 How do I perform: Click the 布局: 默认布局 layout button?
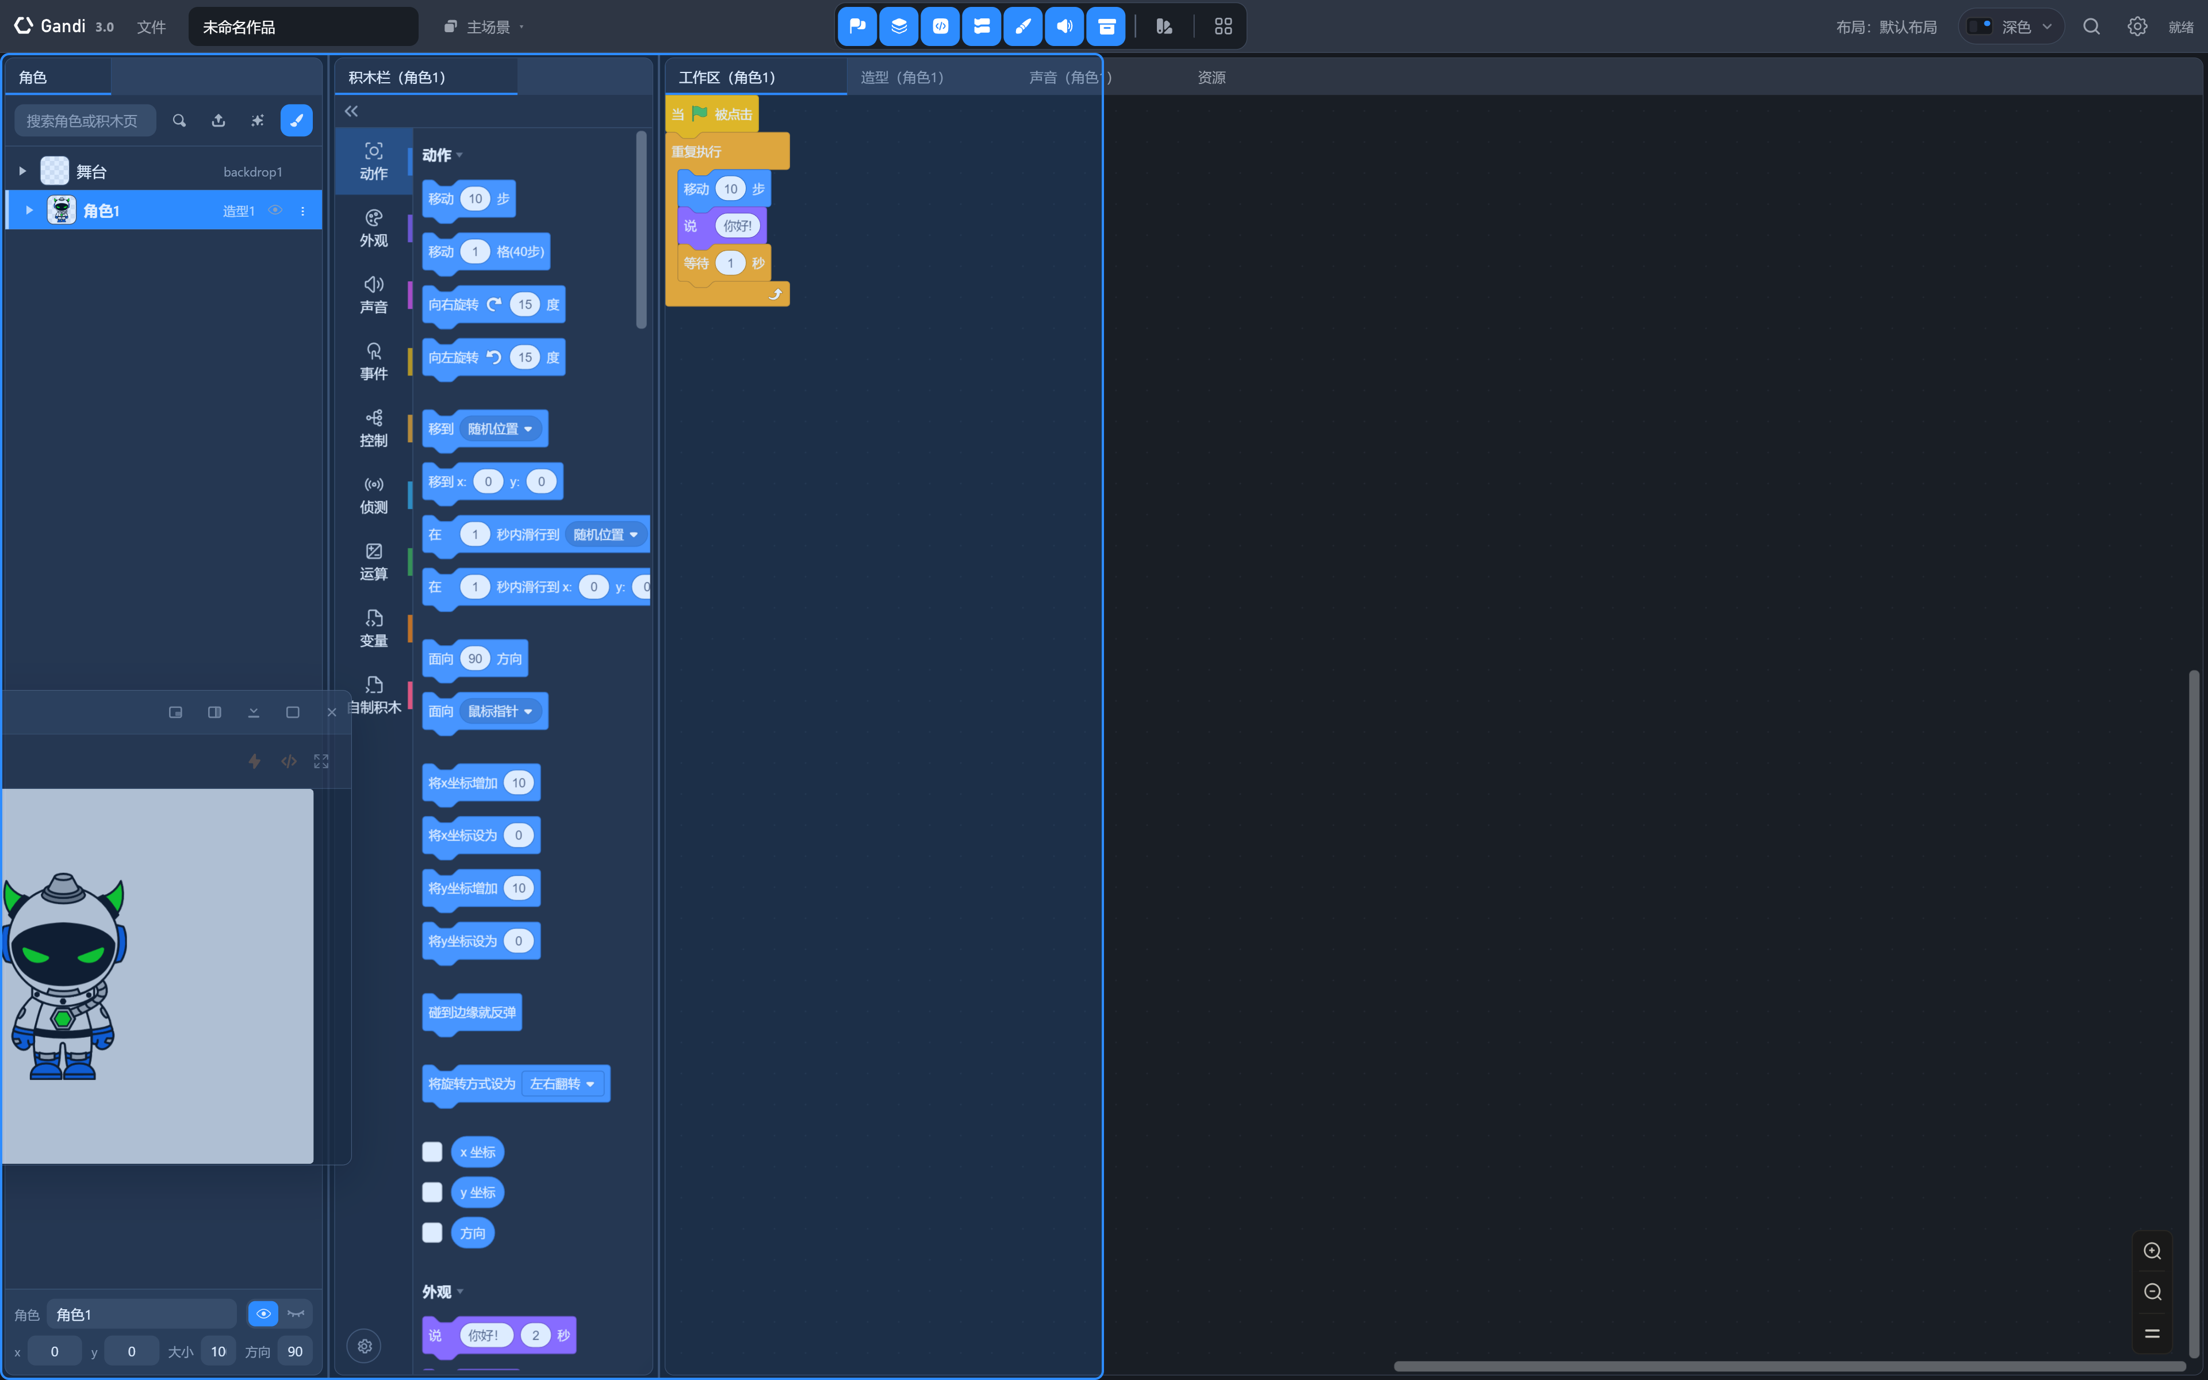tap(1887, 26)
